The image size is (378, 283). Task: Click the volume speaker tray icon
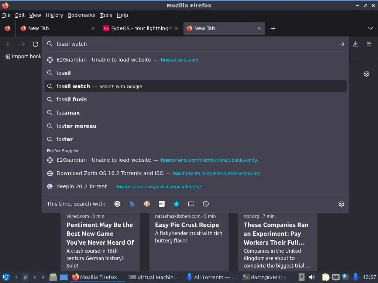tap(312, 277)
